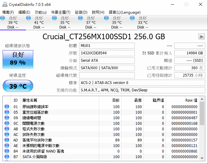Select the 總通電時間 attribute row
The width and height of the screenshot is (208, 164).
click(101, 118)
